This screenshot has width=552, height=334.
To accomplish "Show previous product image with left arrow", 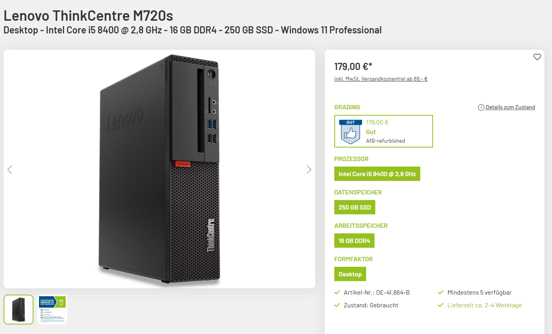I will pos(10,169).
